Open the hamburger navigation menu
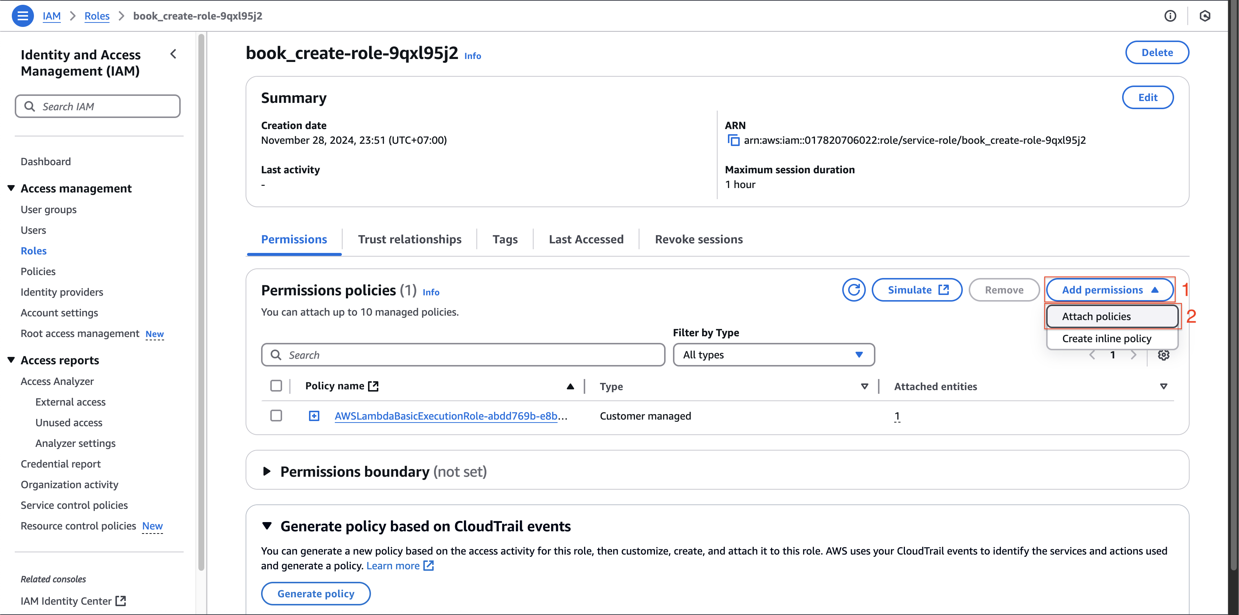The image size is (1239, 615). [x=22, y=16]
